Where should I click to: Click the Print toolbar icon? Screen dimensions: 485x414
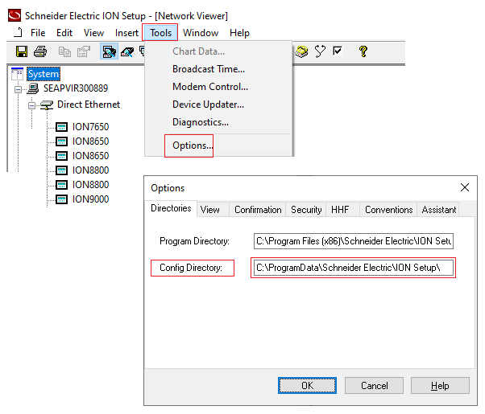point(40,51)
